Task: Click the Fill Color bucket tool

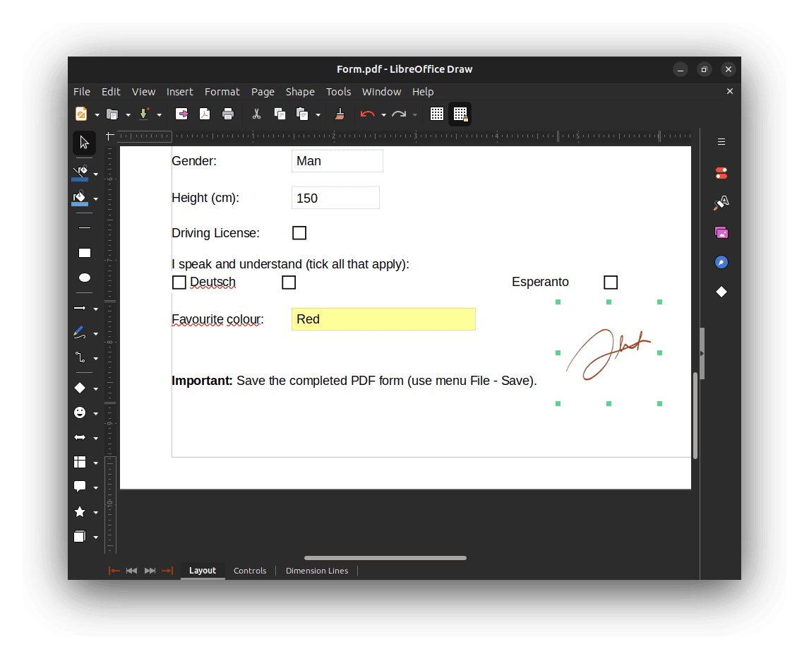Action: point(80,198)
